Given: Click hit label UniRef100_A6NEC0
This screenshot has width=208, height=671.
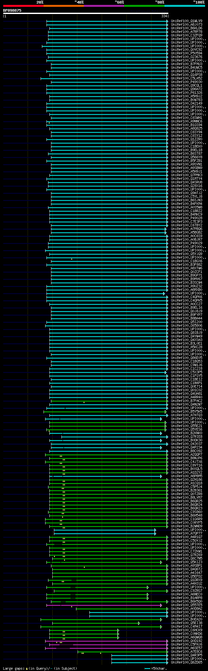Looking at the screenshot, I should click(x=187, y=594).
